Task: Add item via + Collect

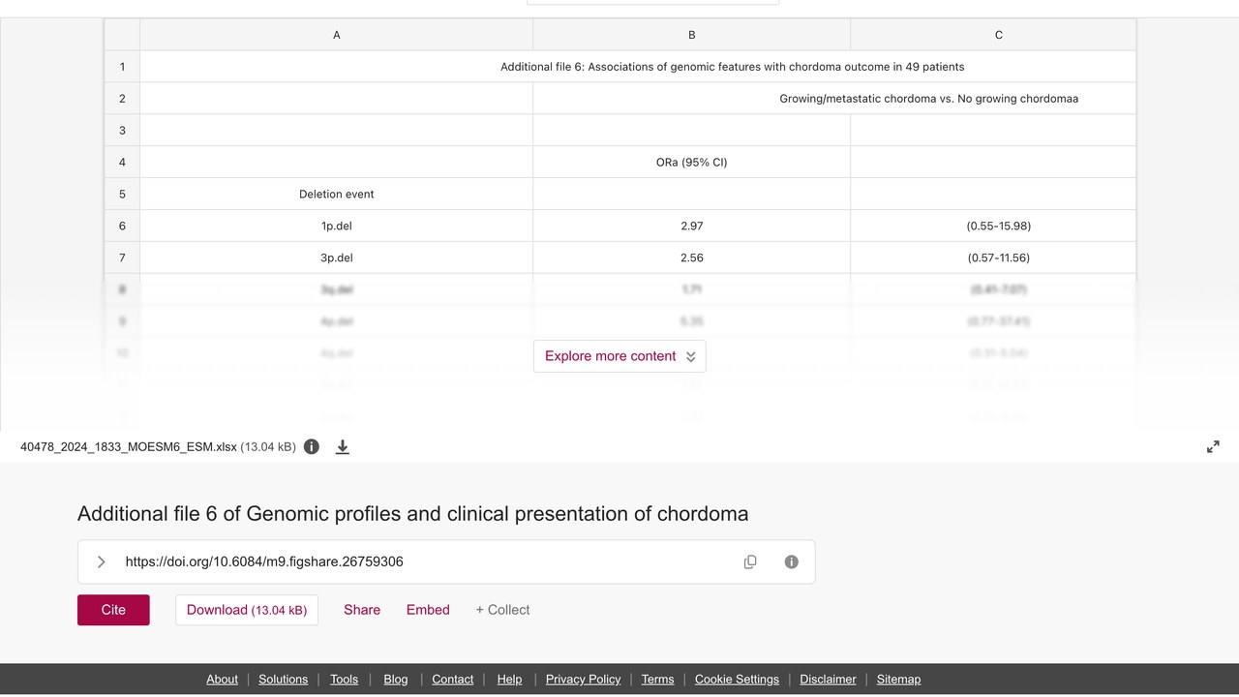Action: 502,610
